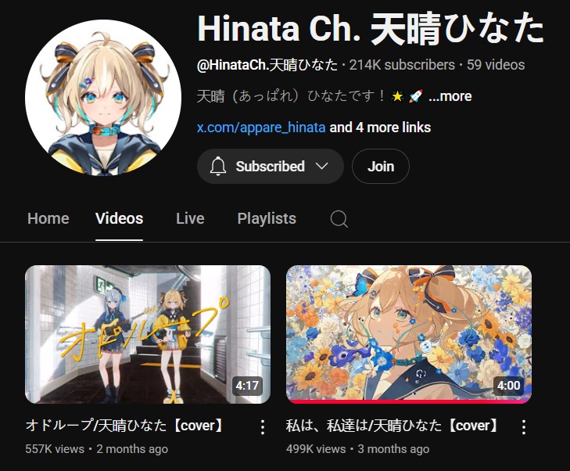
Task: Switch to the Home tab
Action: pyautogui.click(x=48, y=218)
